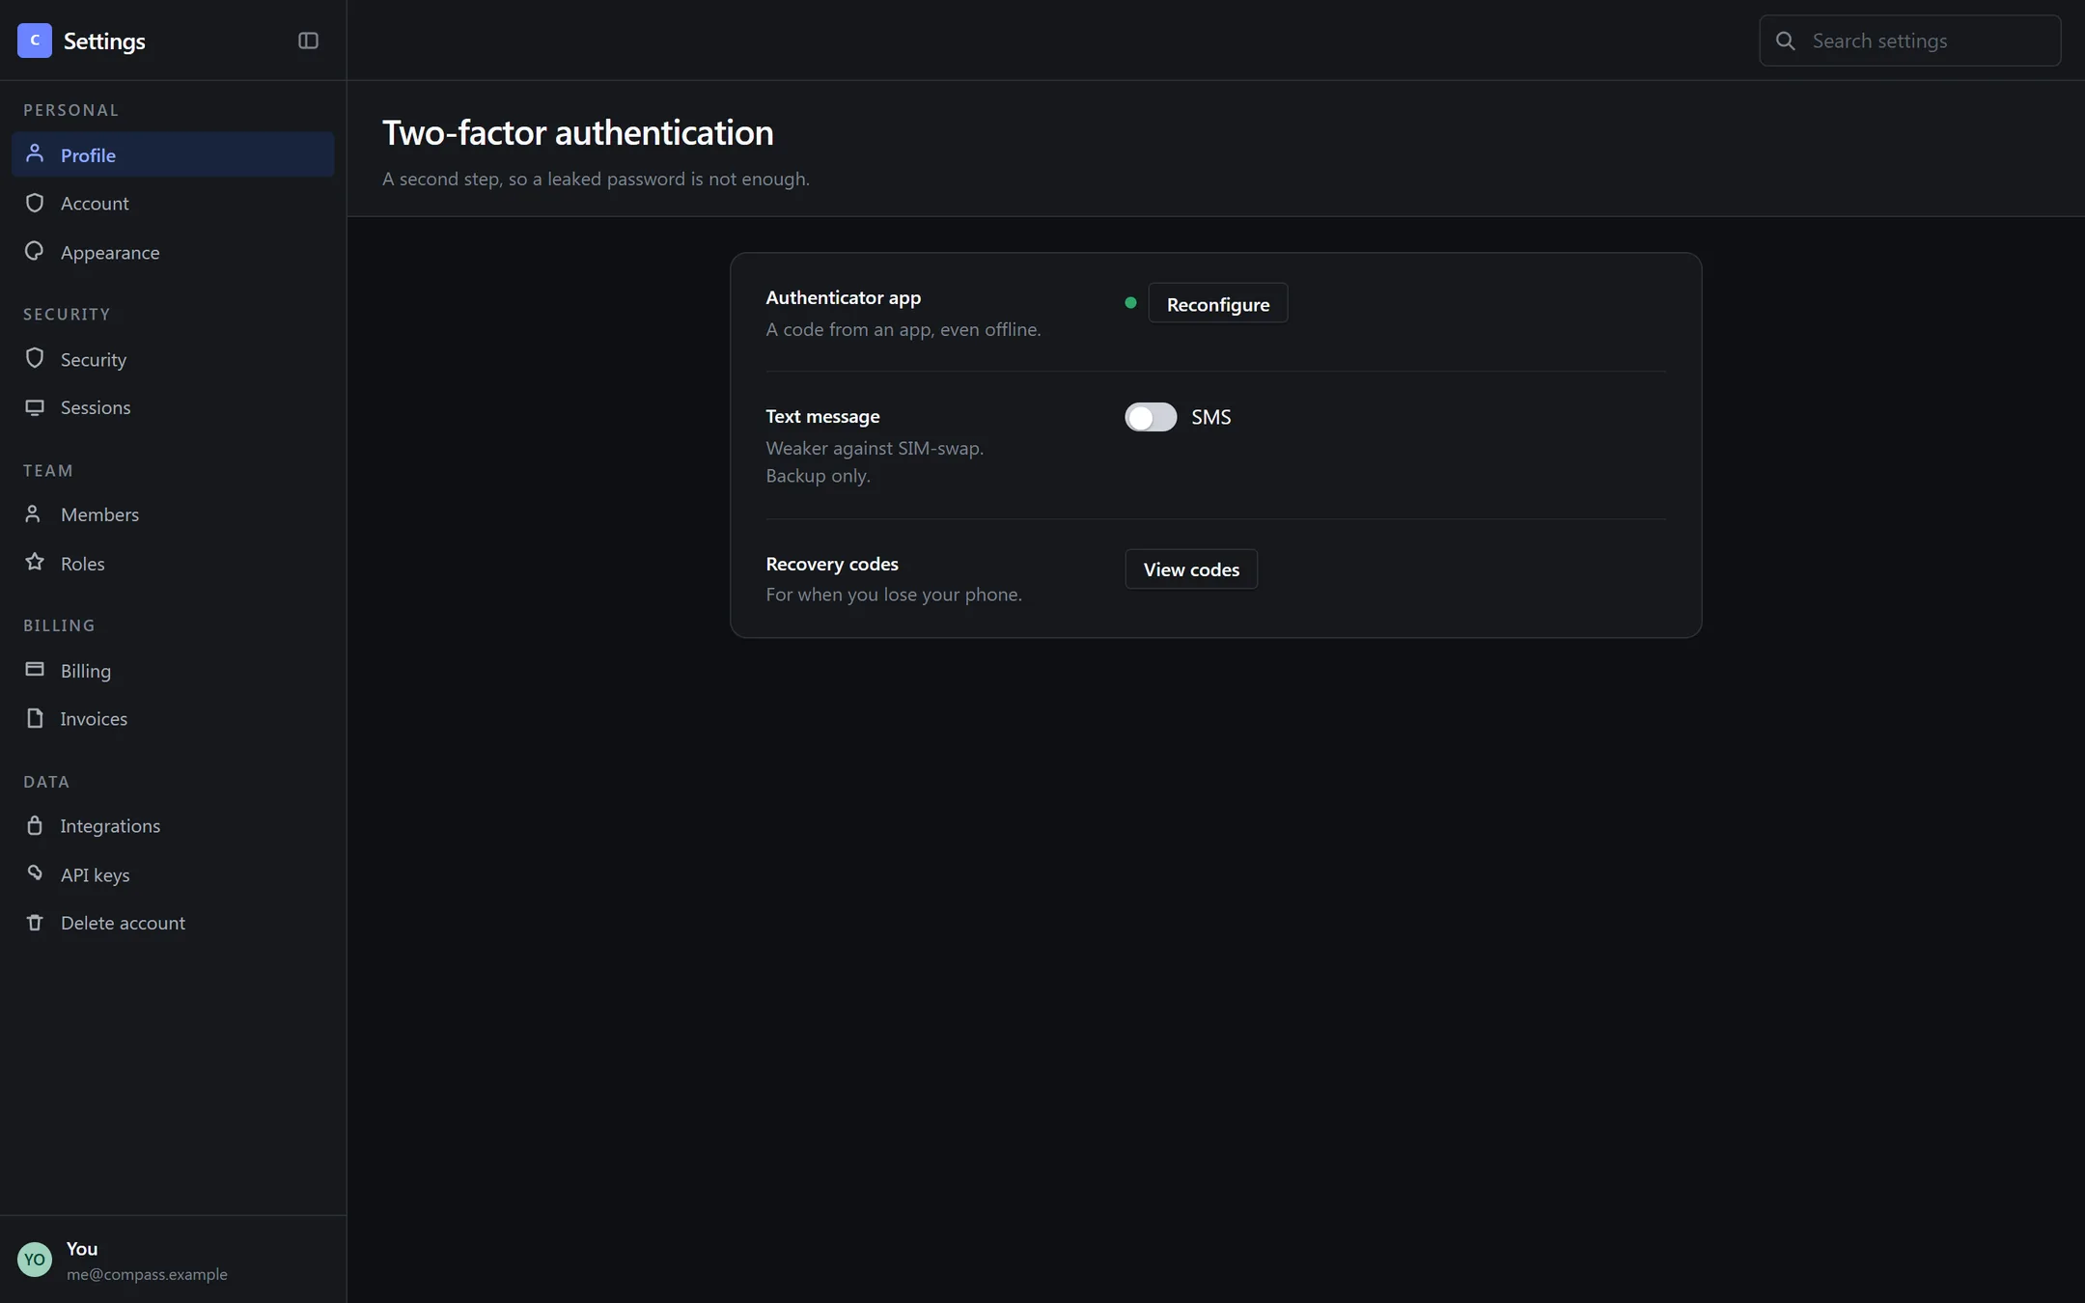
Task: Go to Billing settings
Action: pyautogui.click(x=173, y=670)
